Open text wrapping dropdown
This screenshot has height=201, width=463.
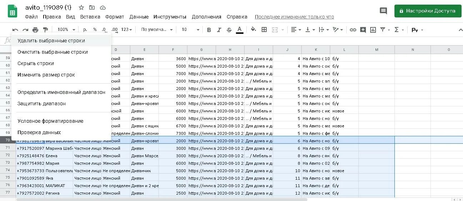click(x=324, y=30)
